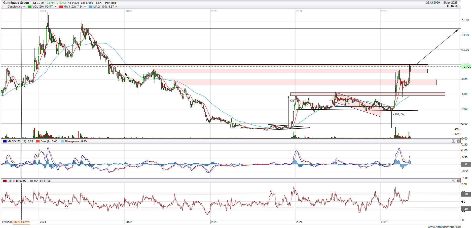Click the 'MA (5): 67,98' label
This screenshot has height=228, width=472.
point(42,181)
